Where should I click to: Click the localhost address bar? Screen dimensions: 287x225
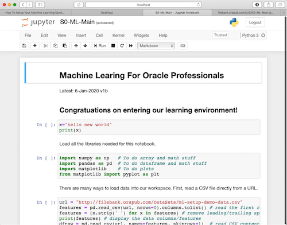click(143, 5)
